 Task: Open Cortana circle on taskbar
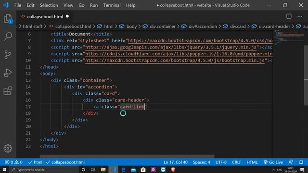tap(83, 170)
